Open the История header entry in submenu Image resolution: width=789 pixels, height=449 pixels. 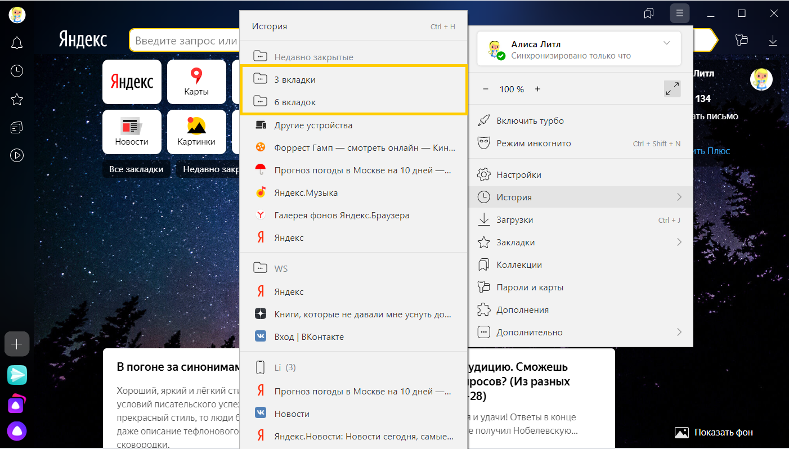[x=353, y=26]
